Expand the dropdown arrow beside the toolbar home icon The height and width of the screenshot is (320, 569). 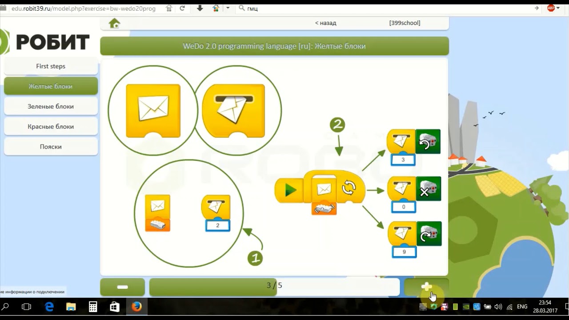(x=228, y=8)
